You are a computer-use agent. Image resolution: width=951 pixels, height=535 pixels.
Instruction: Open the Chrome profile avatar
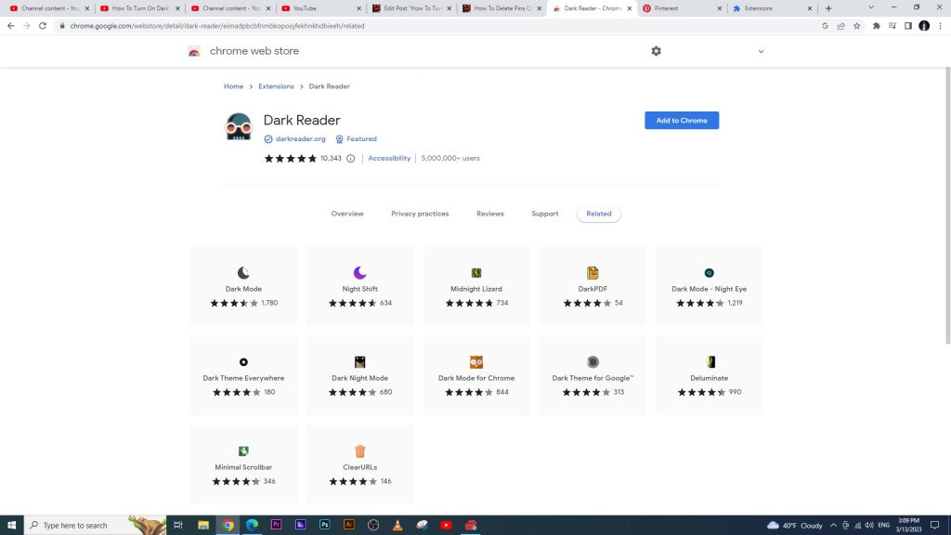924,26
